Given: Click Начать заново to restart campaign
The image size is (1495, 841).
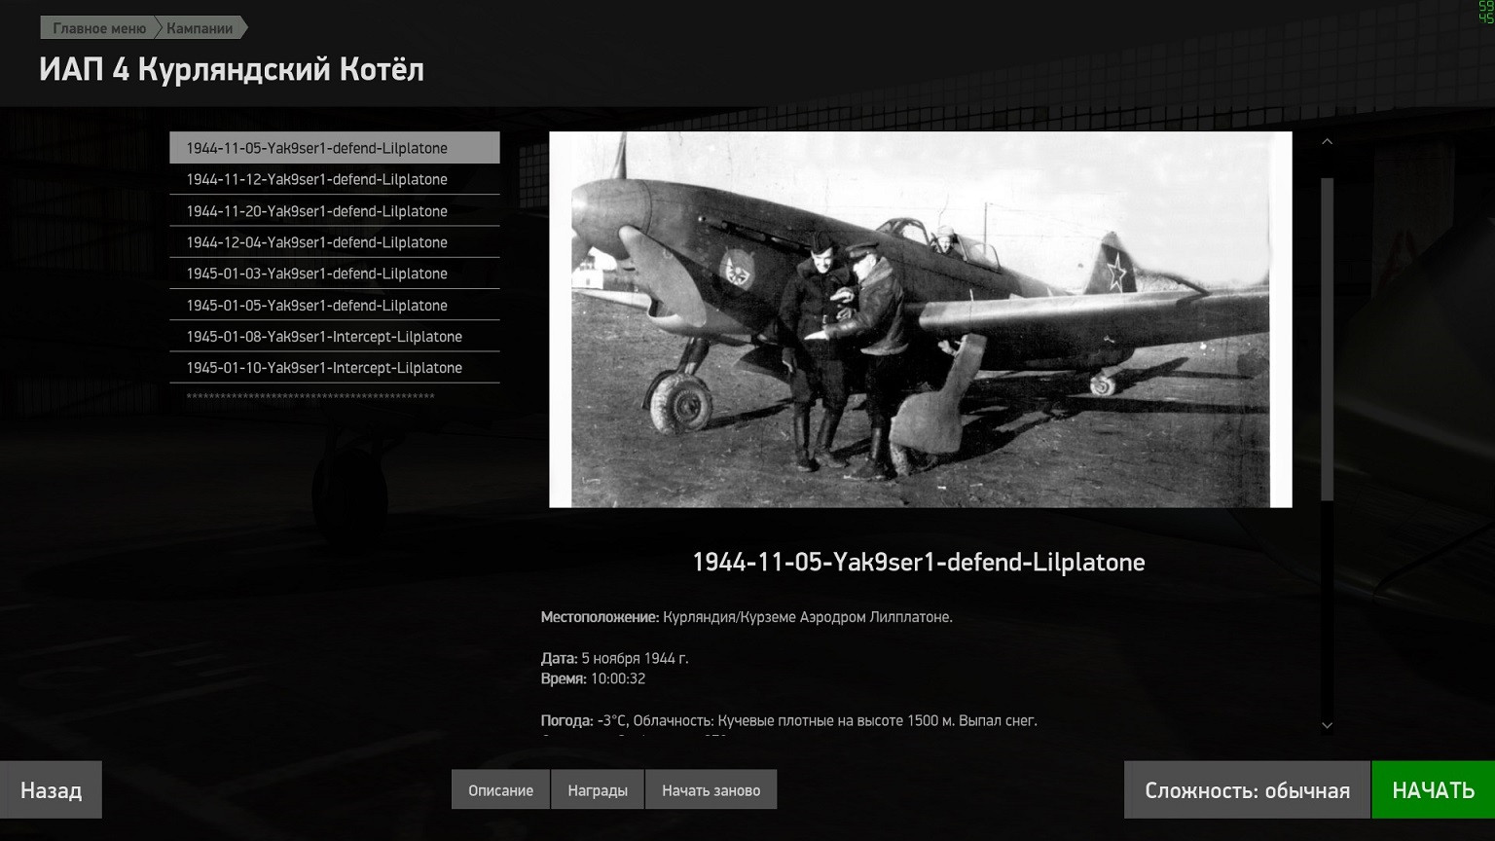Looking at the screenshot, I should coord(711,789).
